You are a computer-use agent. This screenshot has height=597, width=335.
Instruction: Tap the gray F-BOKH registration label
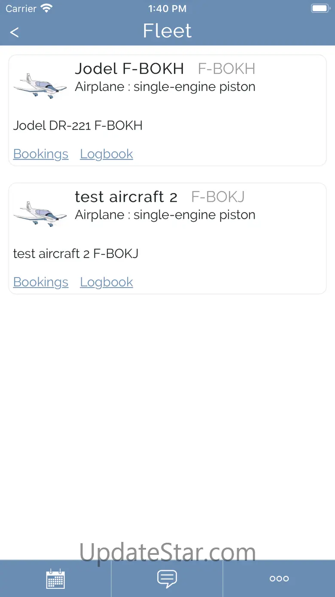226,68
